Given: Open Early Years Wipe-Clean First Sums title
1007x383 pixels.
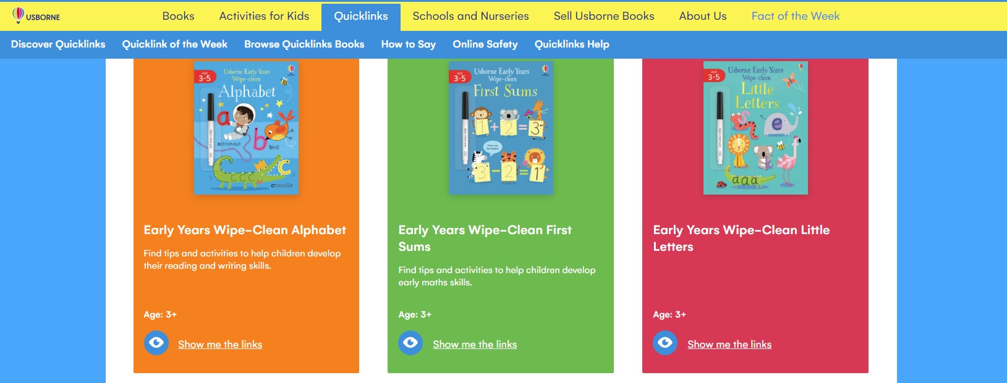Looking at the screenshot, I should (485, 238).
